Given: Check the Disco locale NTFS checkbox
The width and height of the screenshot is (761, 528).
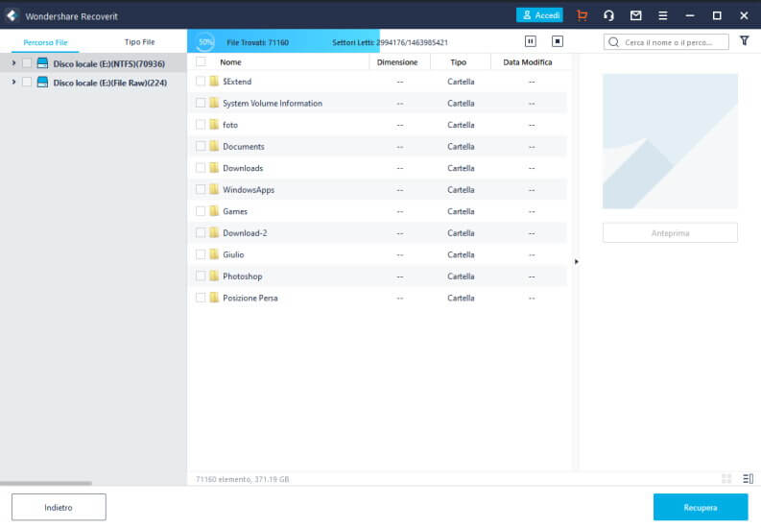Looking at the screenshot, I should pos(27,63).
